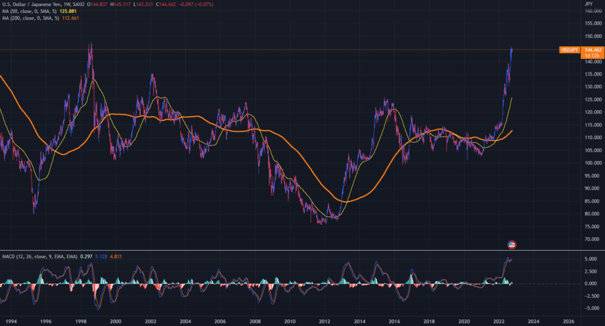This screenshot has height=326, width=605.
Task: Click the 160.000 level on price scale
Action: [593, 11]
